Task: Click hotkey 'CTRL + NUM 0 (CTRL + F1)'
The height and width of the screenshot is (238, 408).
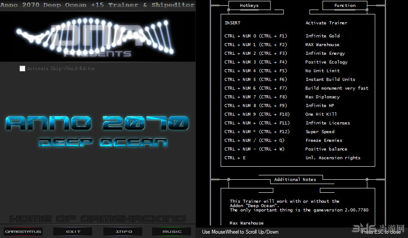Action: pos(256,36)
